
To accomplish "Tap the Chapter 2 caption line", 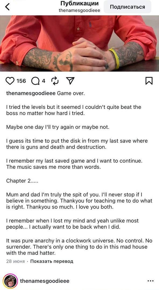I will [x=22, y=181].
